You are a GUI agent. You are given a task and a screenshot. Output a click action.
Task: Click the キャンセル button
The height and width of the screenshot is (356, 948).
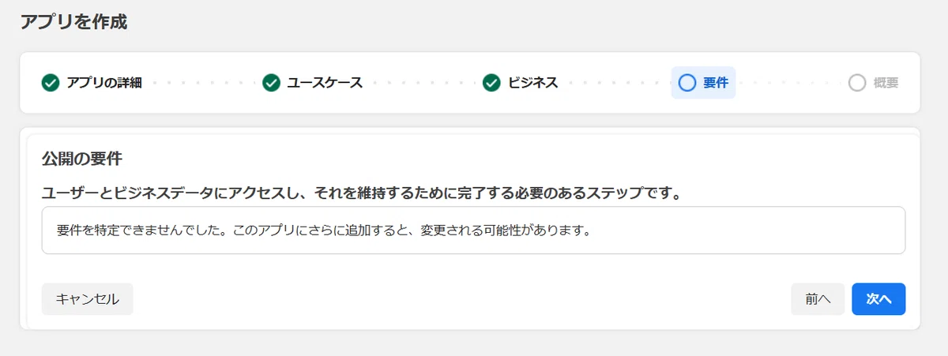[88, 299]
